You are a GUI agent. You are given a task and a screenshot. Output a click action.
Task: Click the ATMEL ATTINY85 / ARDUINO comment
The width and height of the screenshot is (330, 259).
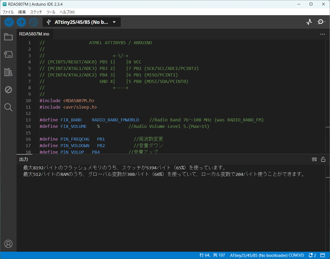point(120,43)
